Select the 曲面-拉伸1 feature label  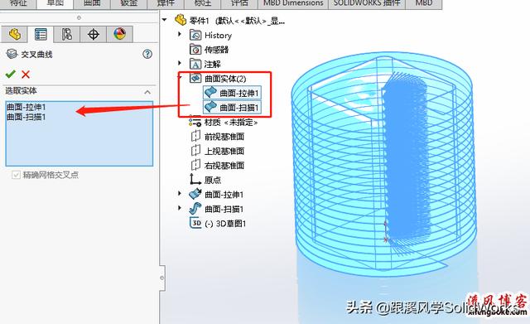coord(224,195)
